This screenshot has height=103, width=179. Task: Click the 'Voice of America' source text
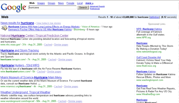click(91, 27)
